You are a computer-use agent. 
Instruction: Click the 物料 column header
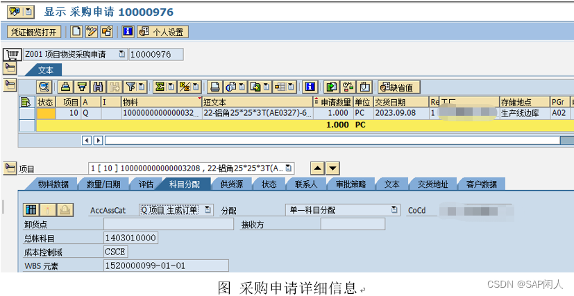162,102
